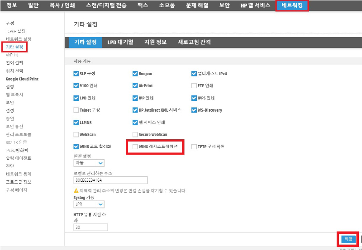Toggle the 9100 인쇄 checkbox
Image resolution: width=362 pixels, height=250 pixels.
pos(76,85)
